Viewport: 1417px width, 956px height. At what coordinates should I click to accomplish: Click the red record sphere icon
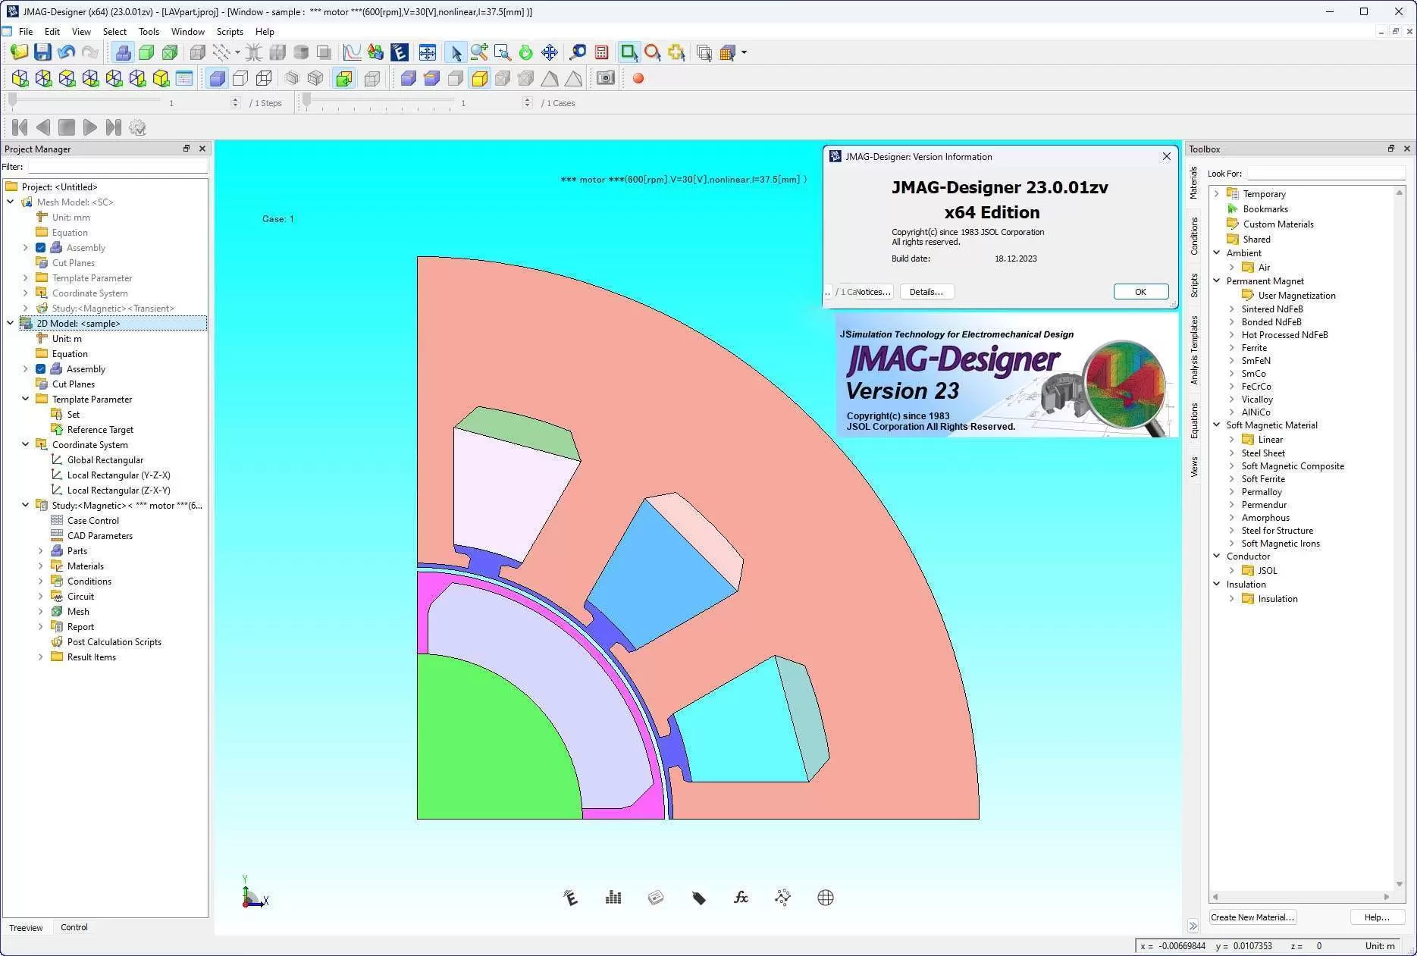(638, 78)
